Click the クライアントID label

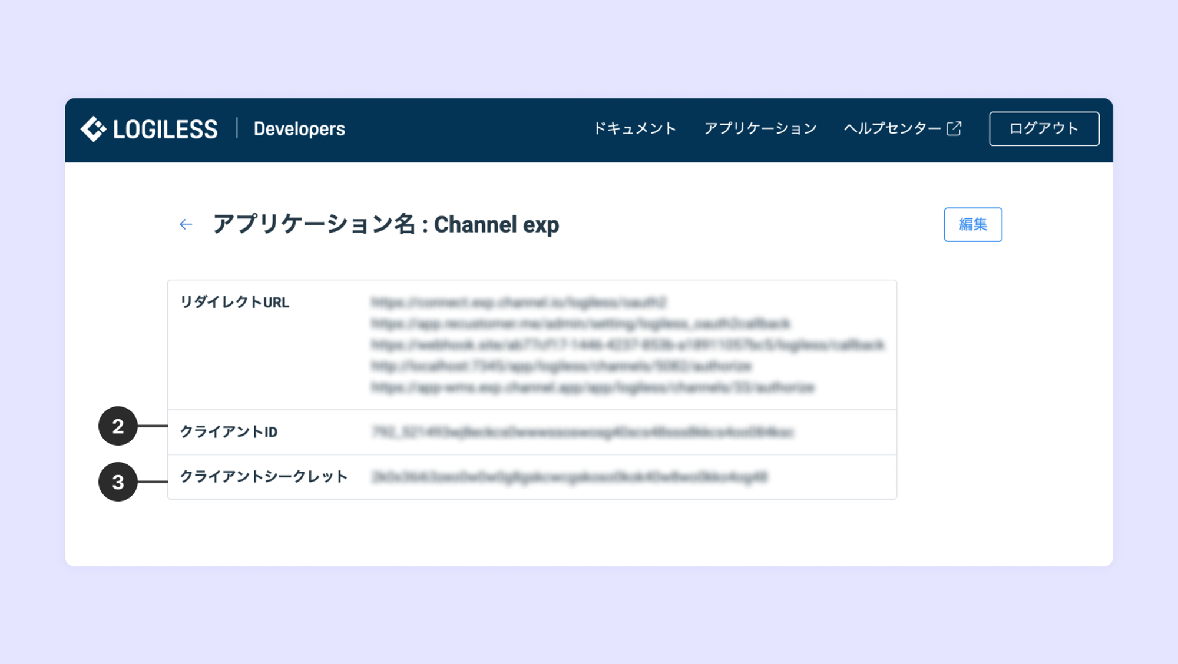(229, 432)
